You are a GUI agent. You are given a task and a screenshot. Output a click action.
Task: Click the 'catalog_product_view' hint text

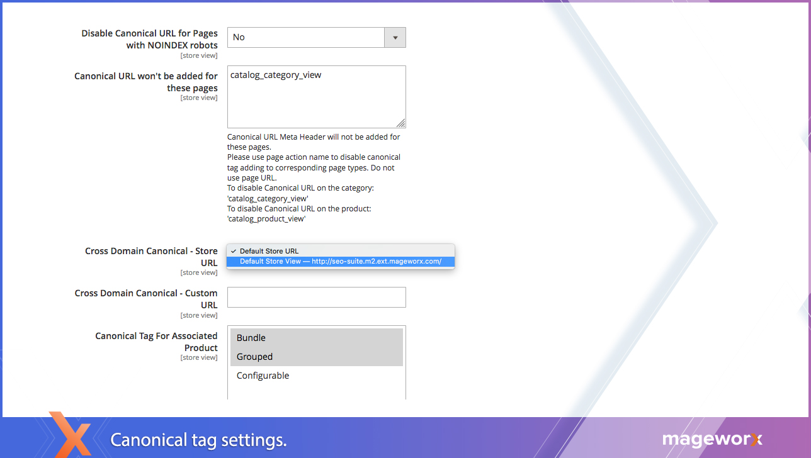click(266, 219)
